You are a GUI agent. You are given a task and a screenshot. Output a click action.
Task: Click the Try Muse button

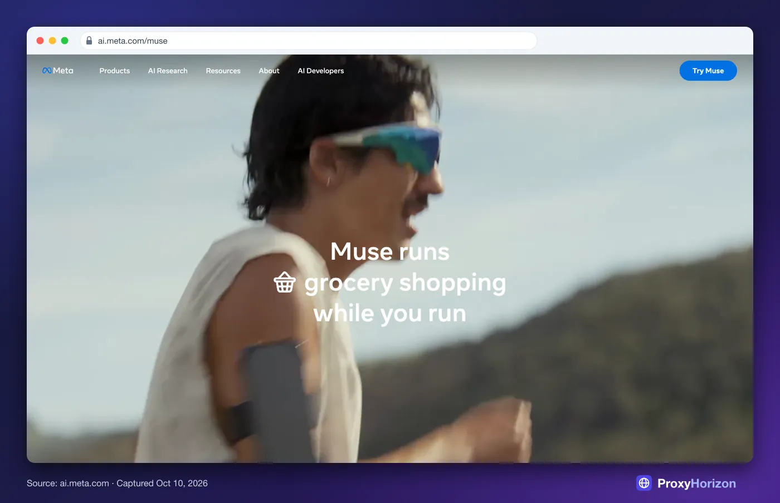708,71
